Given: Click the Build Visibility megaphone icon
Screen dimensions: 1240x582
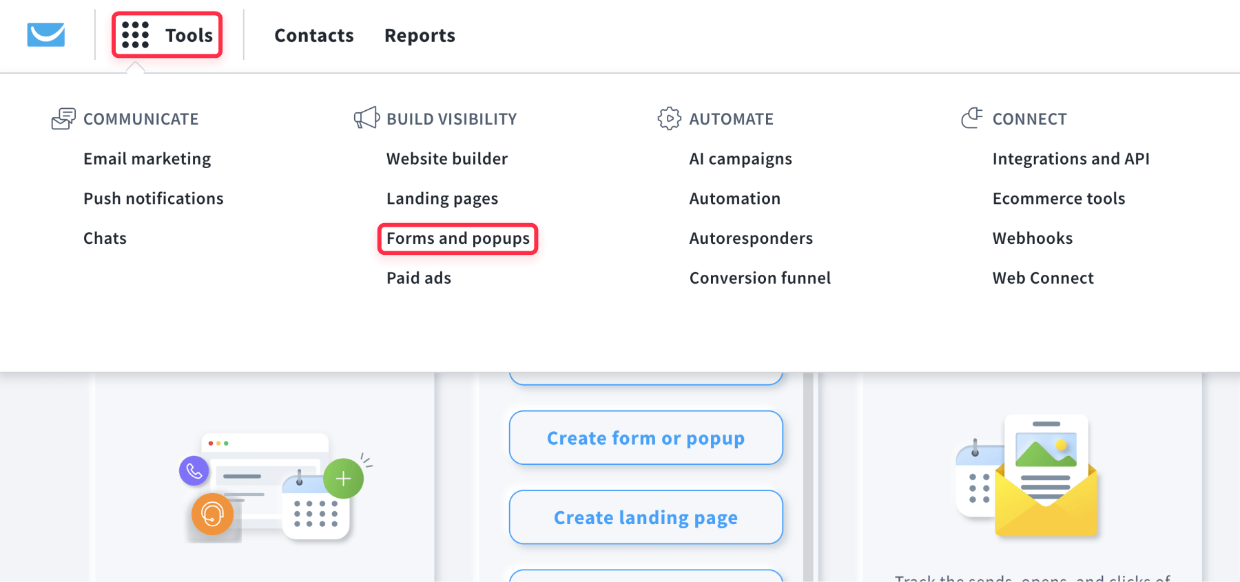Looking at the screenshot, I should point(366,118).
